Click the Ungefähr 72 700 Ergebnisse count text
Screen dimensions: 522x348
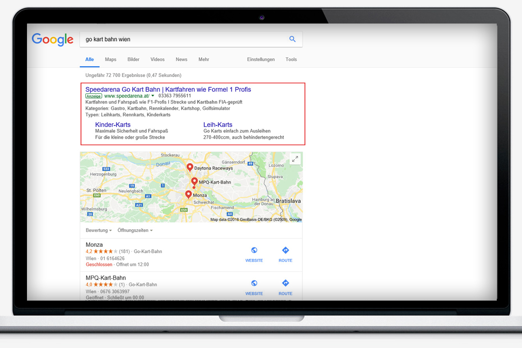tap(134, 75)
